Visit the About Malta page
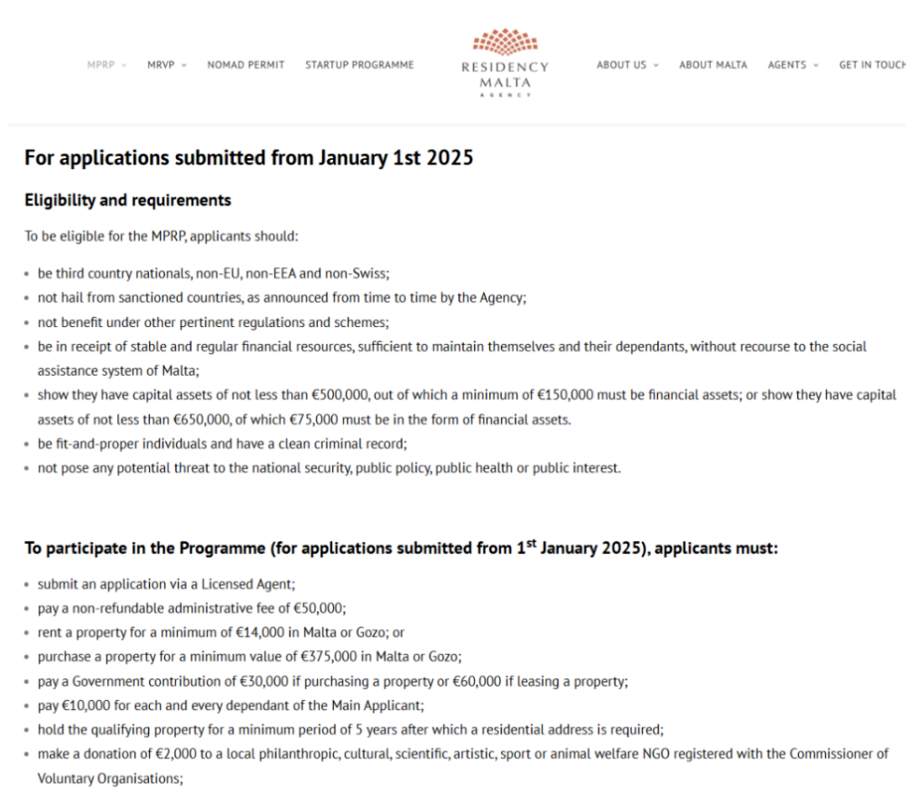906x791 pixels. pos(713,64)
